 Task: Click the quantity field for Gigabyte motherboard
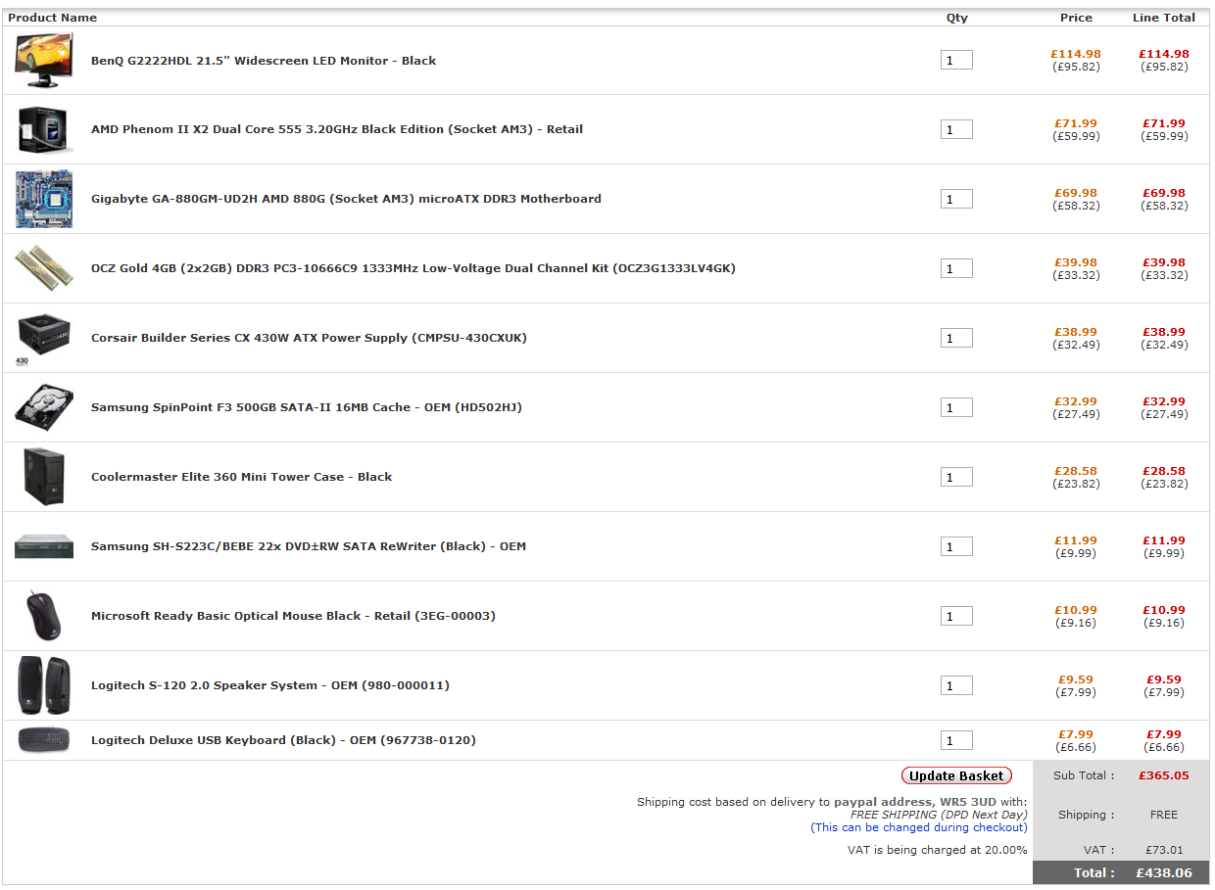click(956, 200)
